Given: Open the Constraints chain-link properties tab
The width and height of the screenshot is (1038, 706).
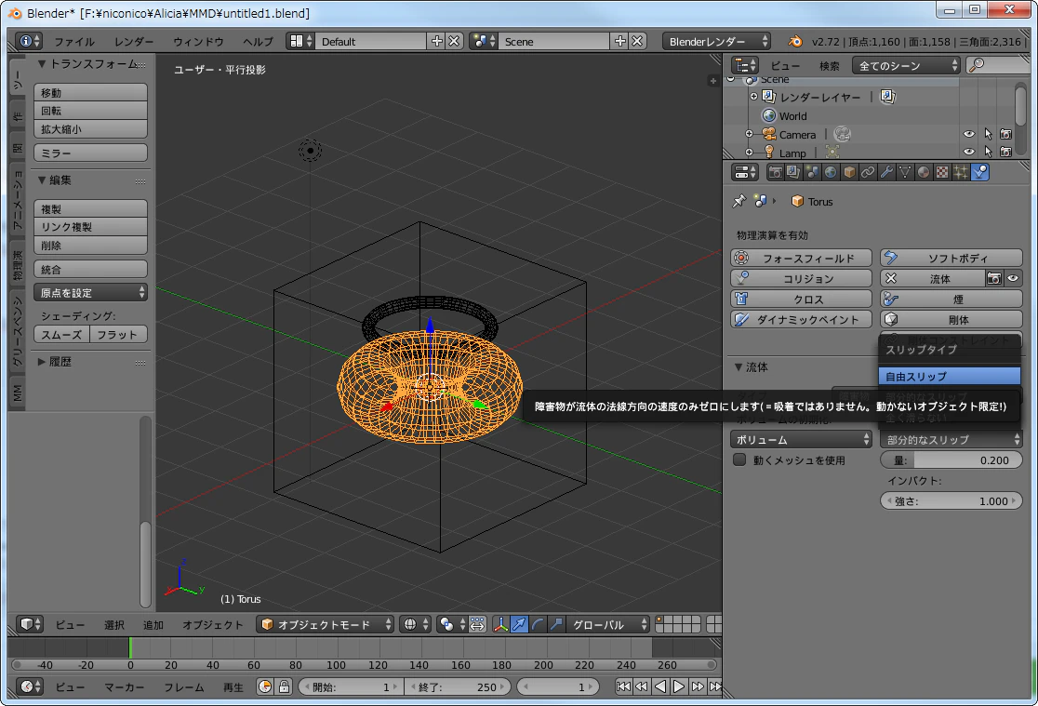Looking at the screenshot, I should (867, 173).
